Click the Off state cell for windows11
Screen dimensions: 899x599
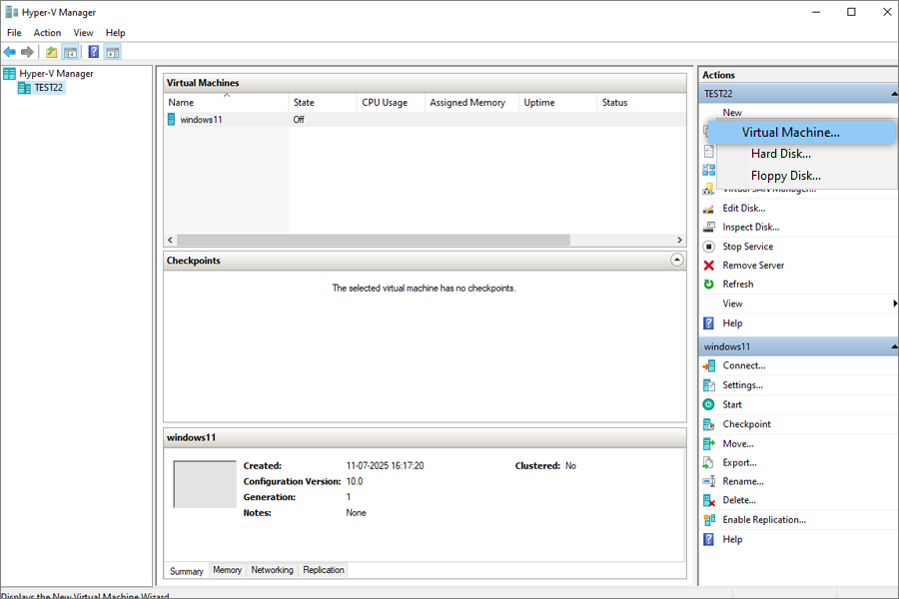click(299, 120)
